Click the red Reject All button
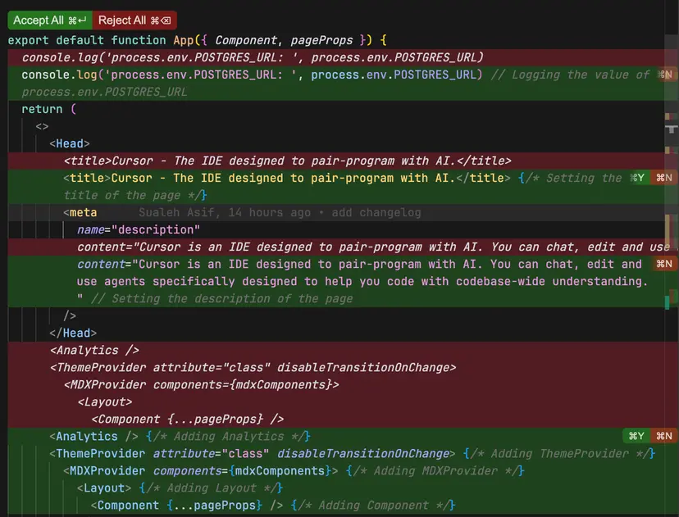The image size is (679, 517). coord(134,20)
